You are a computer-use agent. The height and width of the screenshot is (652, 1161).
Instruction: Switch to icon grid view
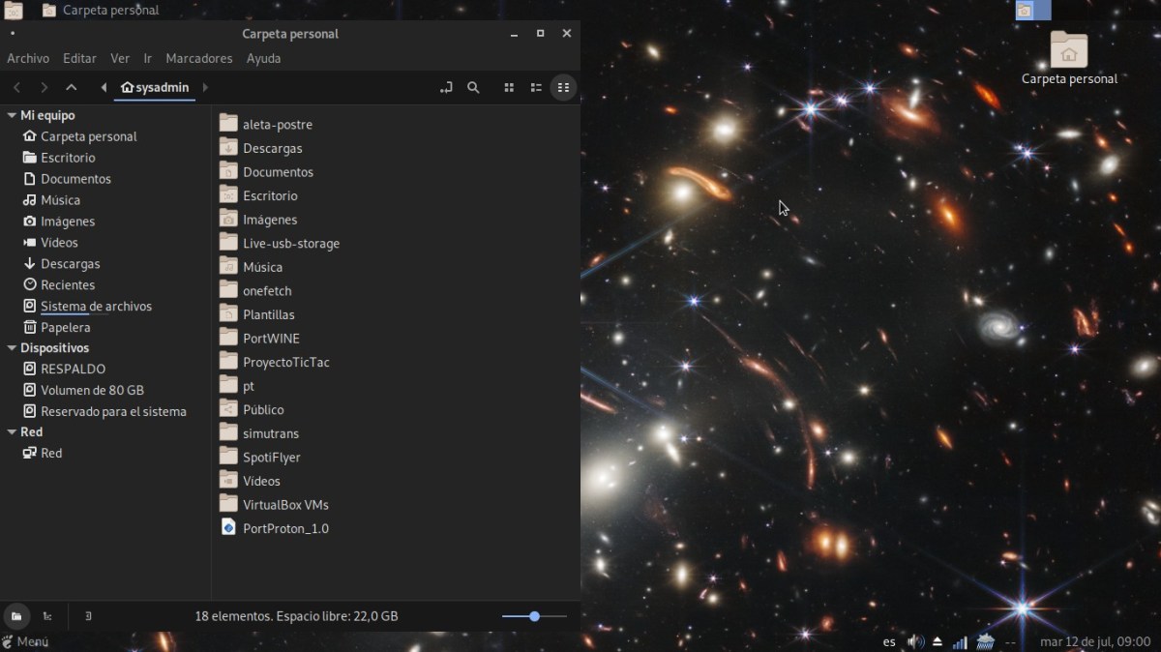(x=509, y=87)
